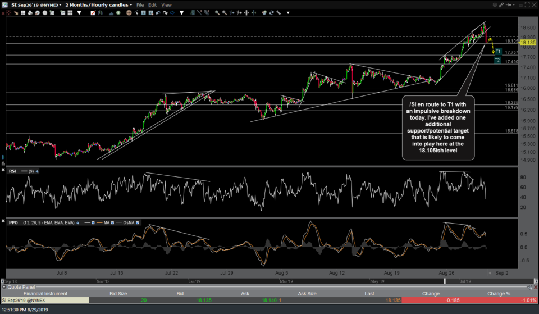The image size is (539, 314).
Task: Click the yellow 18.135 current price tag
Action: [x=528, y=43]
